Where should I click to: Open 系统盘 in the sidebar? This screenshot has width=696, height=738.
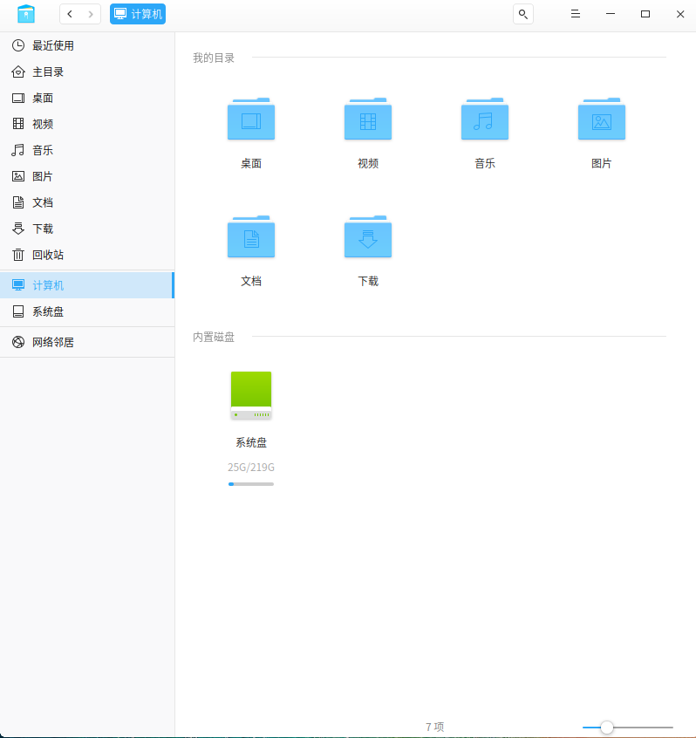click(x=87, y=311)
